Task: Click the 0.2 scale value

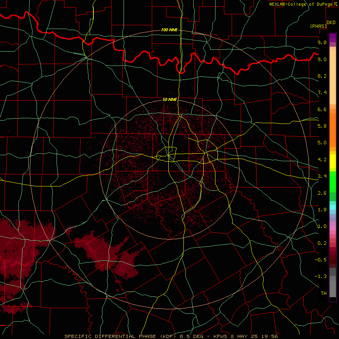Action: coord(322,243)
